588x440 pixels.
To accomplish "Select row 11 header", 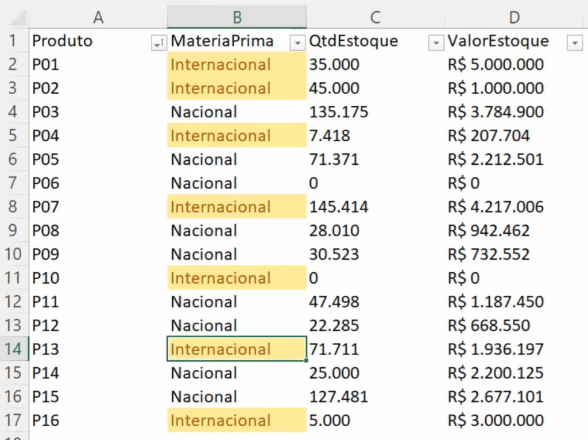I will tap(14, 278).
